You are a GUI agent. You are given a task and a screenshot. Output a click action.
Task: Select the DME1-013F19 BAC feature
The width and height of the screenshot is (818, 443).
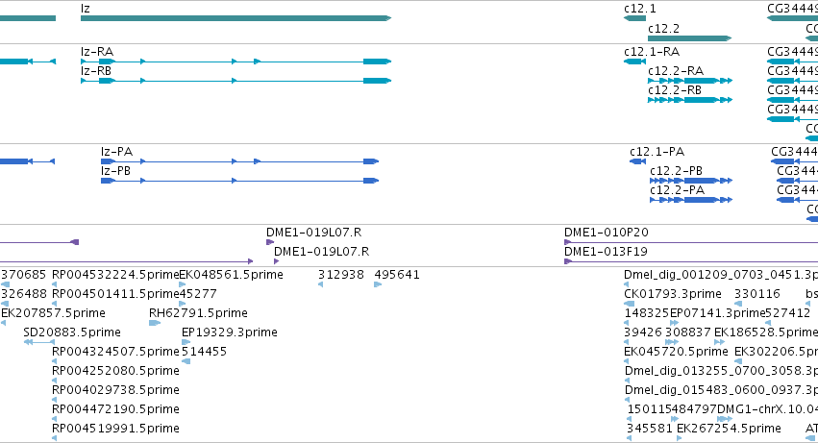[691, 261]
